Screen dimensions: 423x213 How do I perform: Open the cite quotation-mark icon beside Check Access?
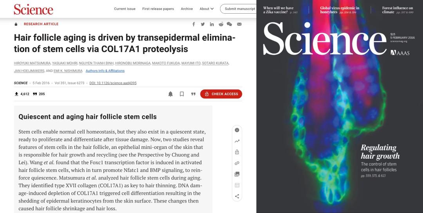tap(193, 94)
